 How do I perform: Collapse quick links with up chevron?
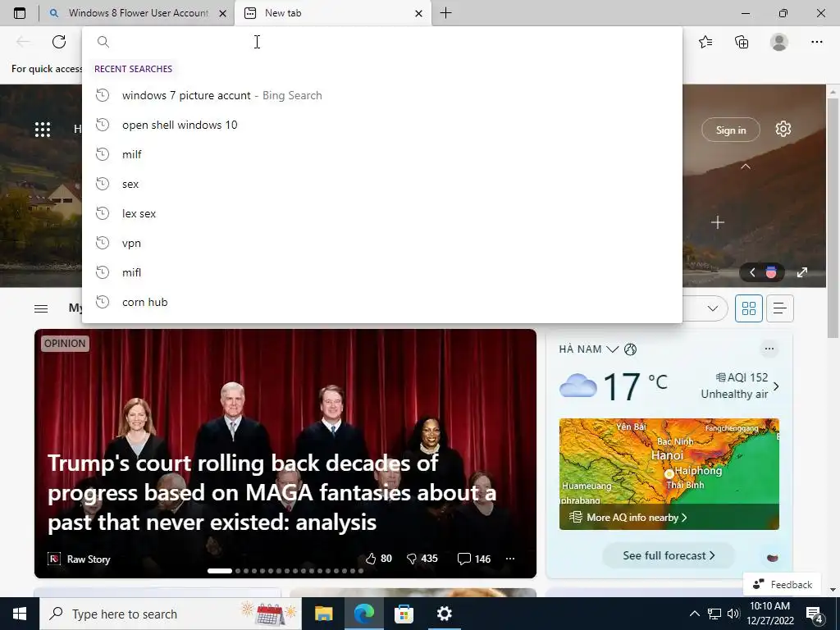tap(745, 167)
